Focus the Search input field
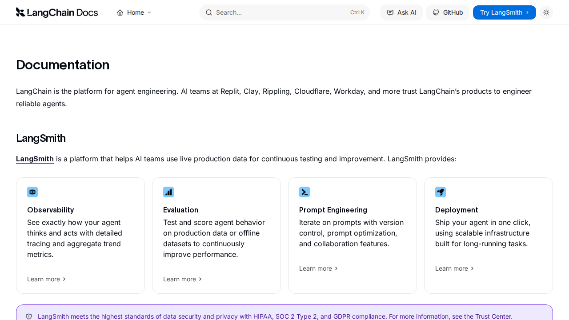 (x=280, y=12)
